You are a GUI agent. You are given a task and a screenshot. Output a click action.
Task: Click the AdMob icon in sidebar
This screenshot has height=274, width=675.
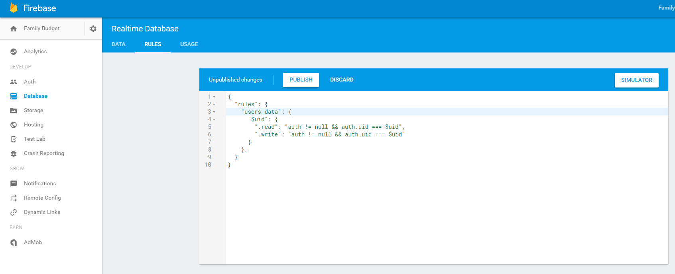click(x=14, y=243)
